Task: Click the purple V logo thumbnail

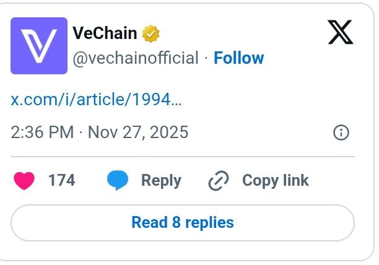Action: (39, 46)
